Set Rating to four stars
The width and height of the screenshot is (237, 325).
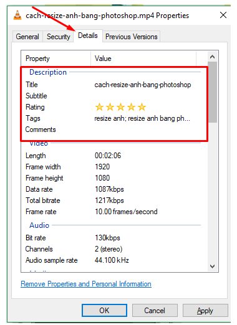pyautogui.click(x=131, y=107)
